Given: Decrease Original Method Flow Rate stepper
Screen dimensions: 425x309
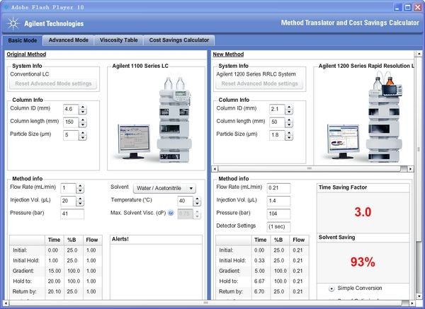Looking at the screenshot, I should (80, 191).
